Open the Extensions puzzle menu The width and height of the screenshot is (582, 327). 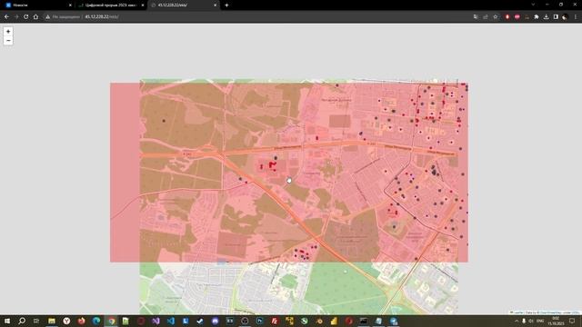[x=537, y=16]
